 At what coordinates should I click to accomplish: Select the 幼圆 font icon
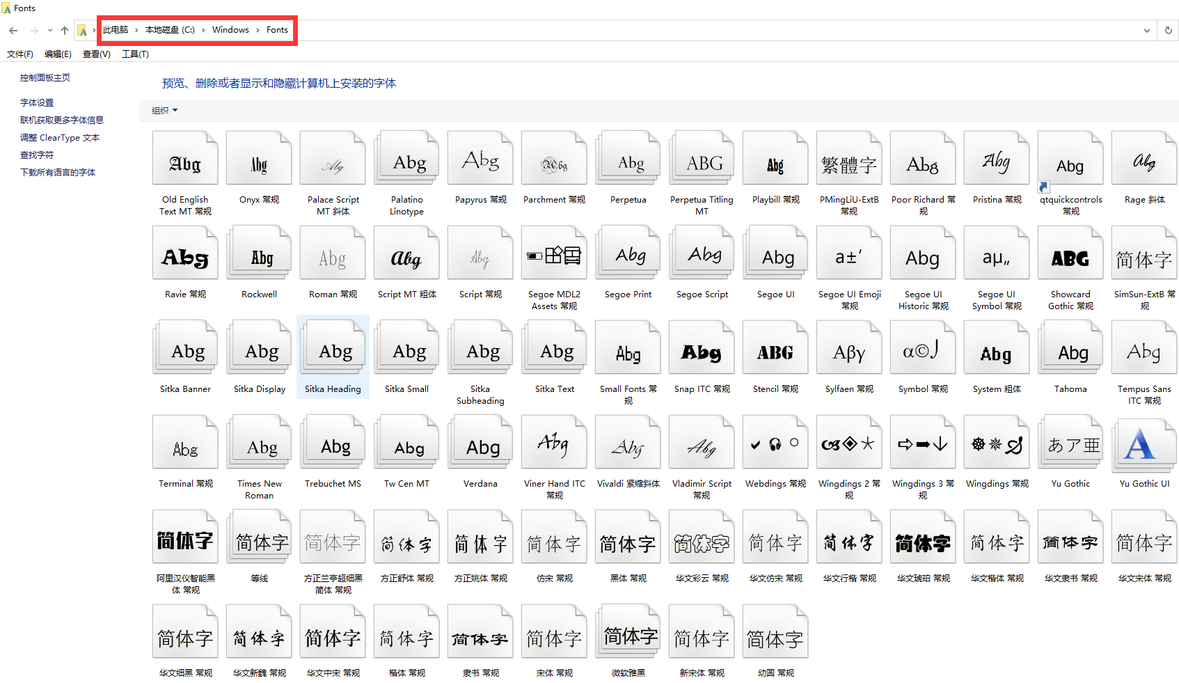pos(775,631)
